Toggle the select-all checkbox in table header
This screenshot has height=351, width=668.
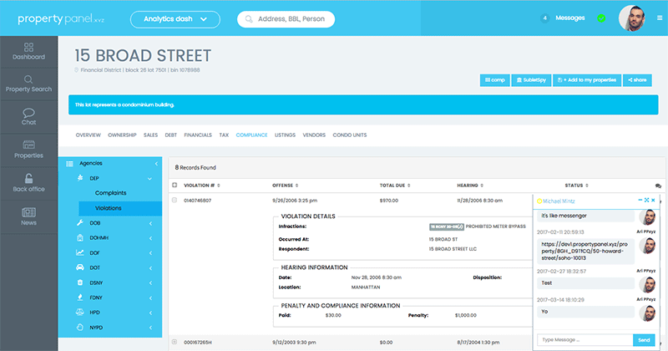[175, 185]
